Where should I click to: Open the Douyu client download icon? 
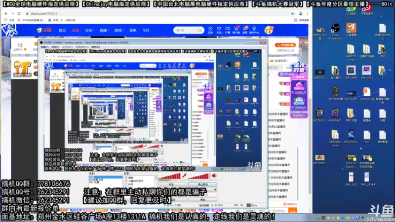[237, 30]
